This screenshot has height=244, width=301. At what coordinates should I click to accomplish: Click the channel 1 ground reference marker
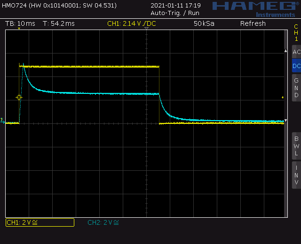2,121
